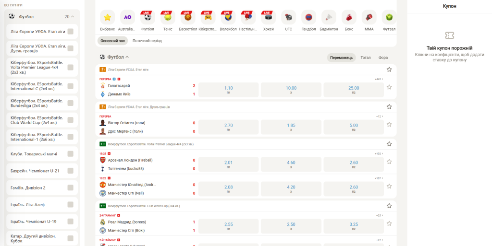This screenshot has height=246, width=492.
Task: Select the UFC sport icon
Action: [288, 18]
